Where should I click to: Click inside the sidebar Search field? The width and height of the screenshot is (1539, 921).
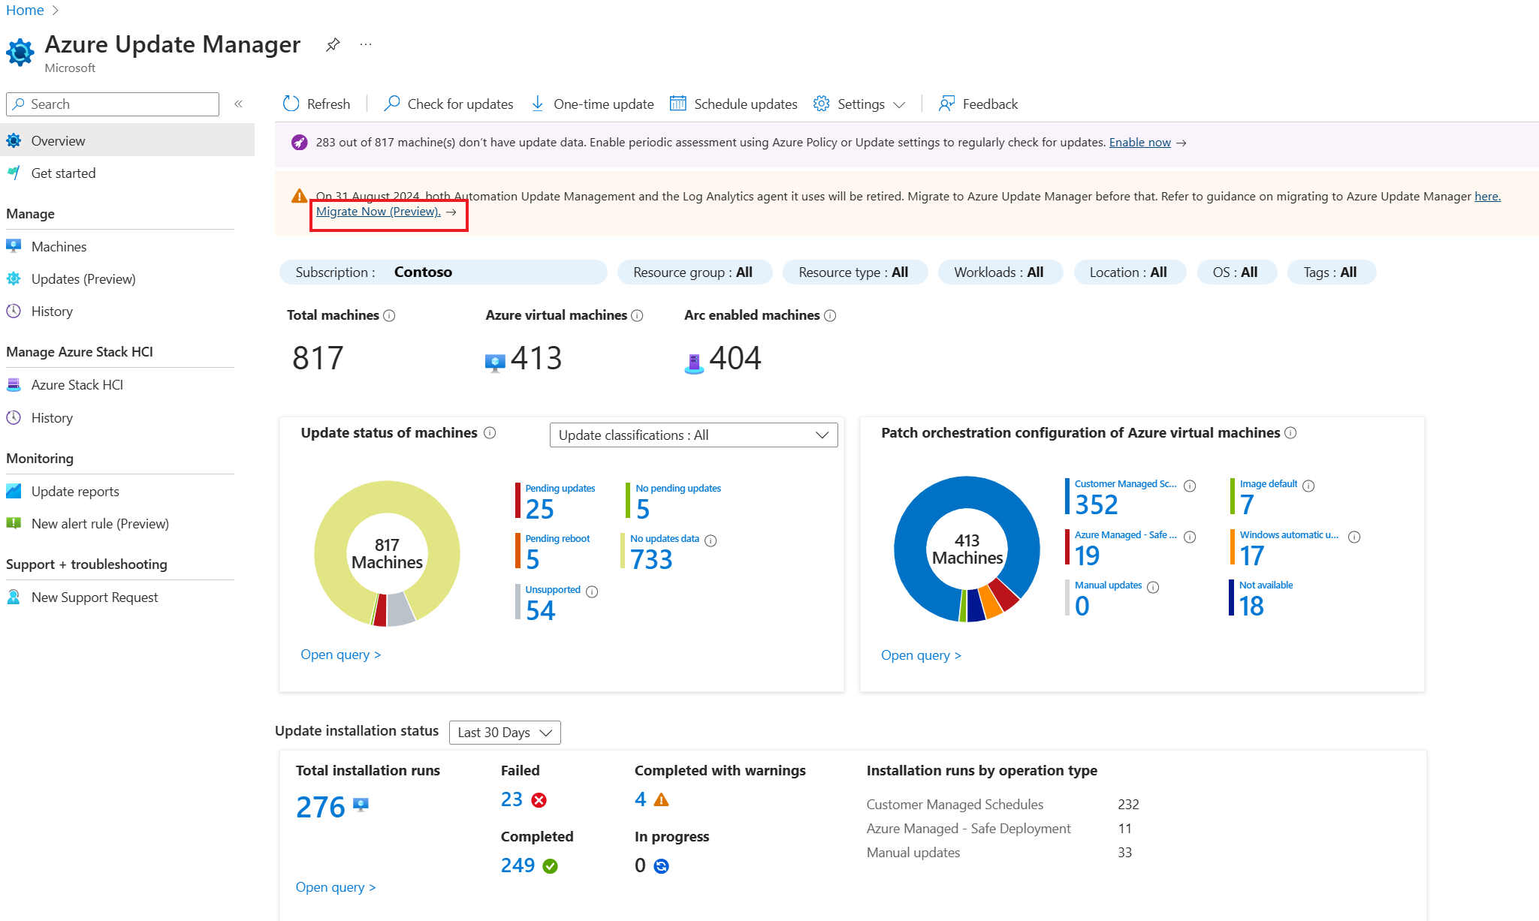click(113, 104)
